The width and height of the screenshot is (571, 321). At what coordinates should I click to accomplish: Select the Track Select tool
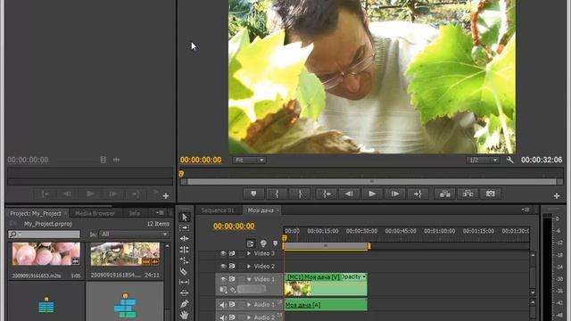tap(185, 228)
